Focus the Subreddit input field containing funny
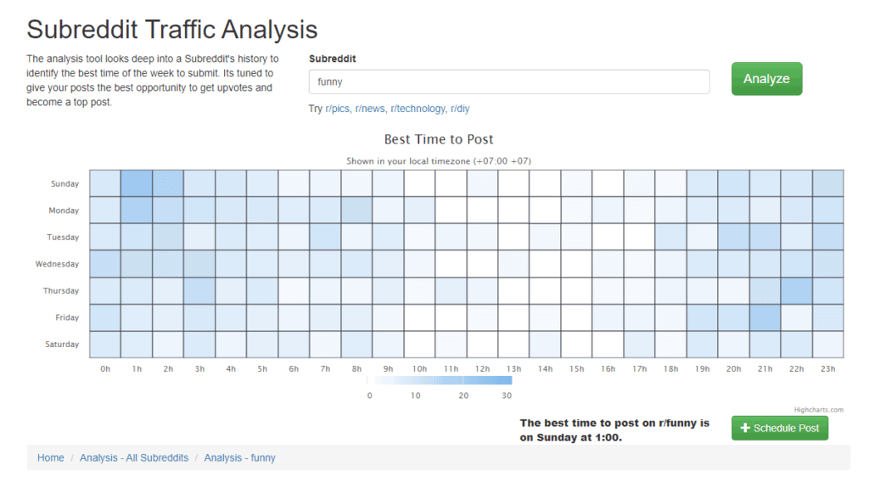869x488 pixels. tap(509, 81)
